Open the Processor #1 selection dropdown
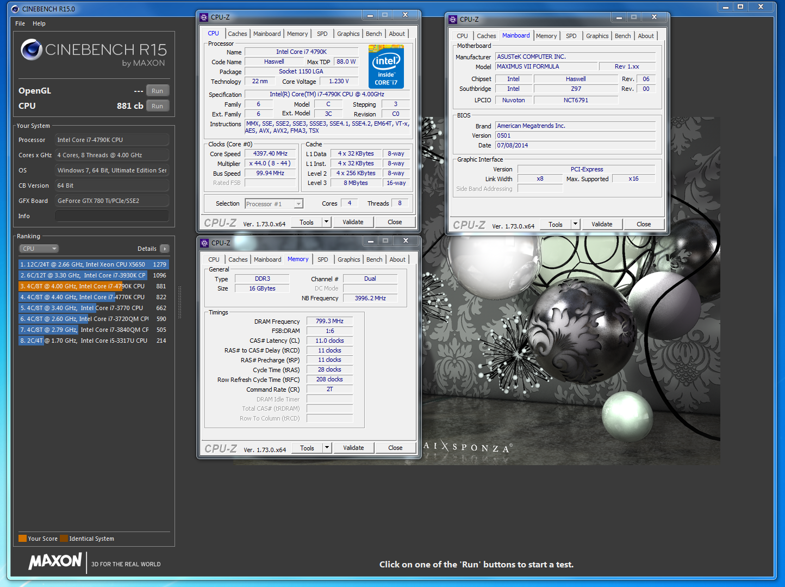 273,204
